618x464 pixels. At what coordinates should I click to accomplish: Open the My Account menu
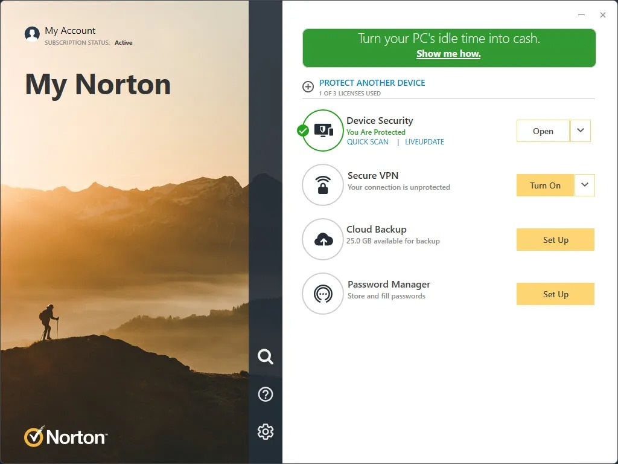click(x=69, y=30)
